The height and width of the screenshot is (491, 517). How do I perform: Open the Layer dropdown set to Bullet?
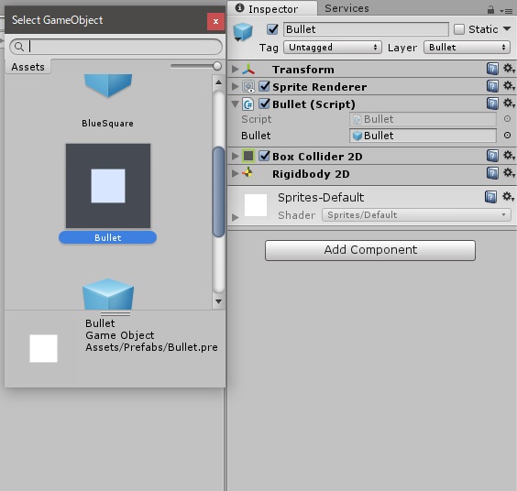click(467, 48)
